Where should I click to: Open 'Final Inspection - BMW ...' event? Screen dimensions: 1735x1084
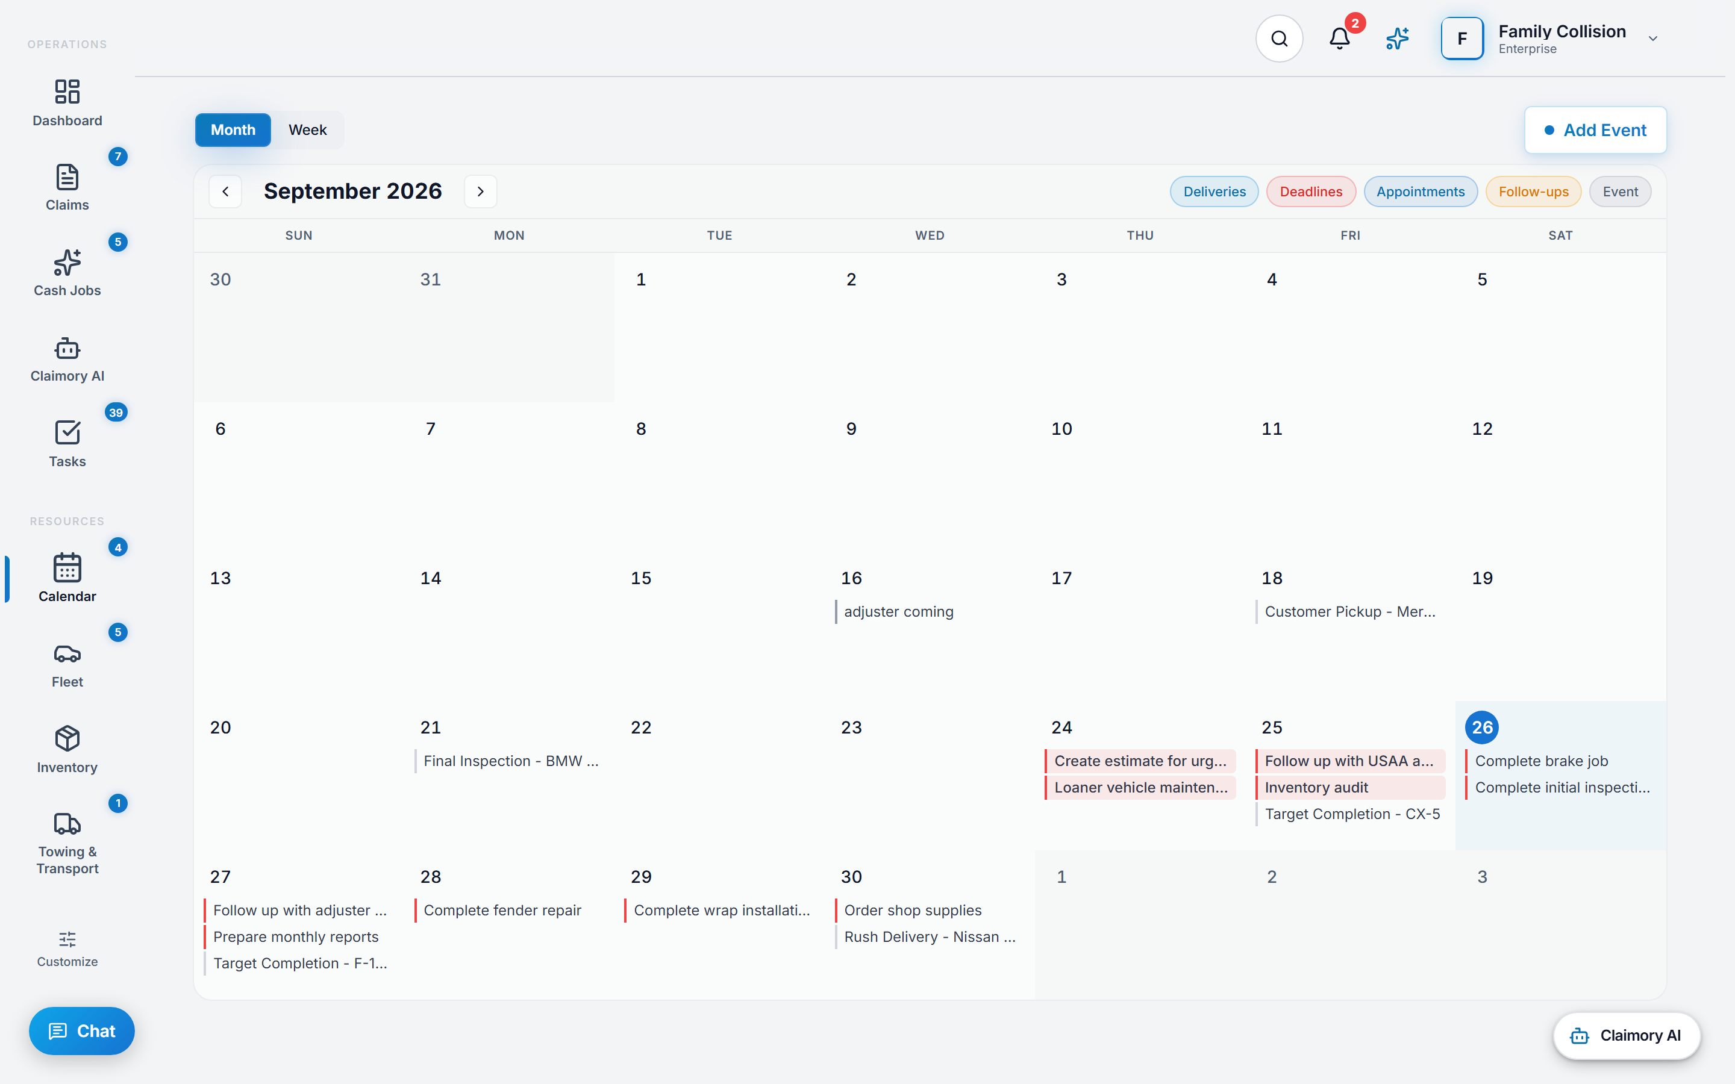click(509, 761)
